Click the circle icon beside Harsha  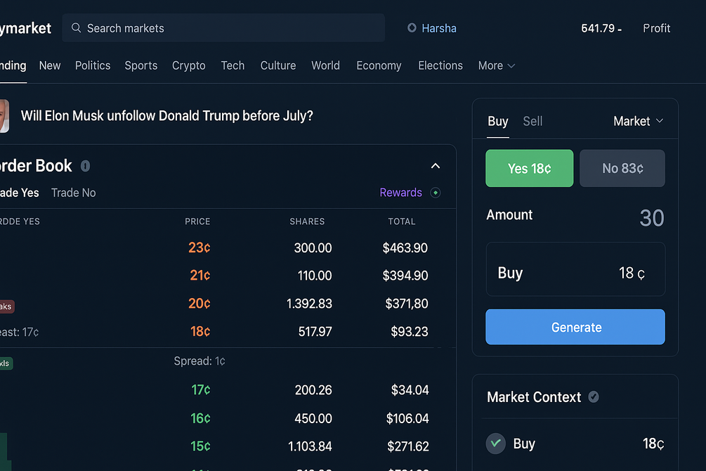412,28
